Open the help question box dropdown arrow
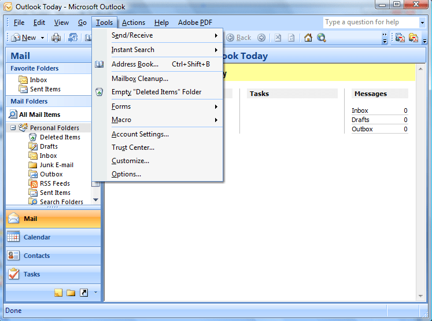Screen dimensions: 432x321 pos(422,23)
